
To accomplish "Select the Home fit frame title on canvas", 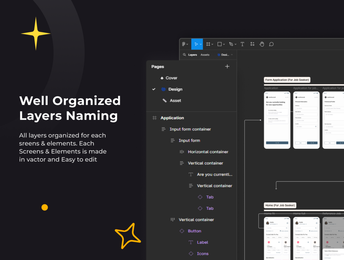I will click(269, 213).
